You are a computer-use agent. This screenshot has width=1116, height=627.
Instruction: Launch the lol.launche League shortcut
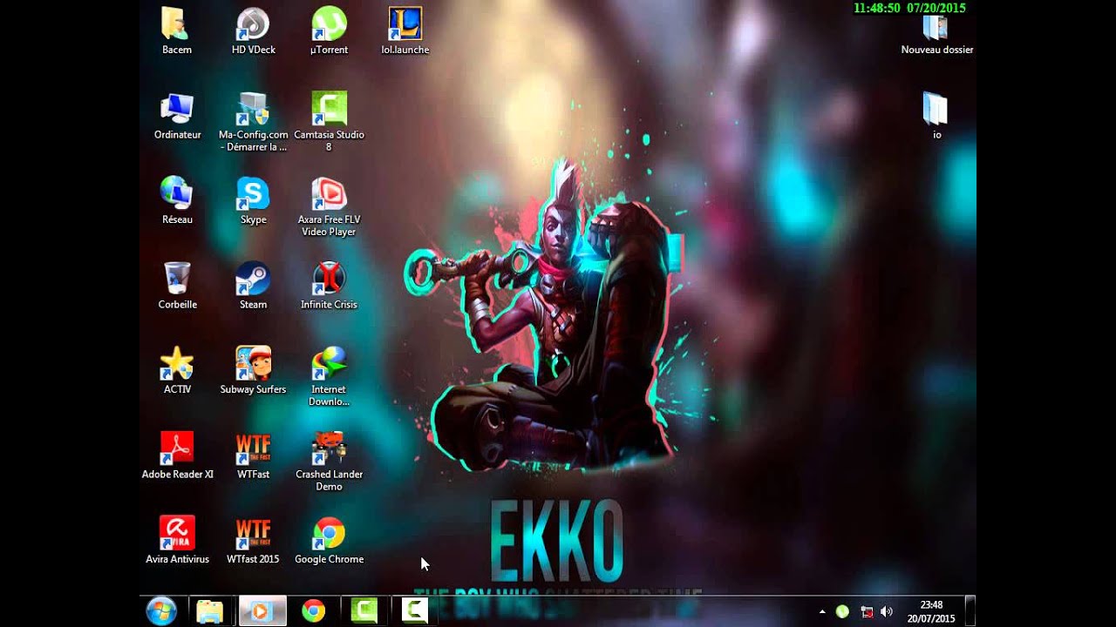coord(405,31)
